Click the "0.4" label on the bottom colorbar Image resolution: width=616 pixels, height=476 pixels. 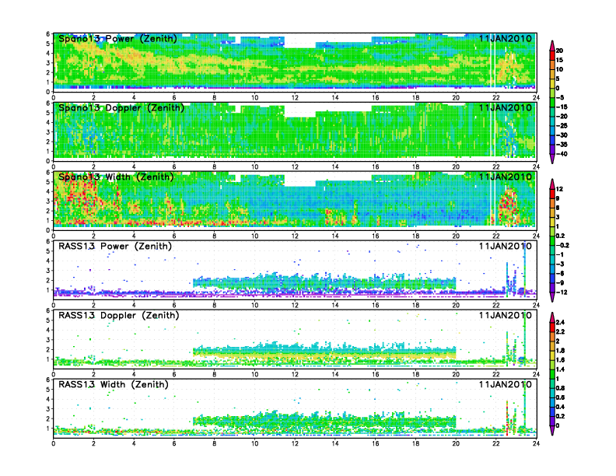(560, 407)
